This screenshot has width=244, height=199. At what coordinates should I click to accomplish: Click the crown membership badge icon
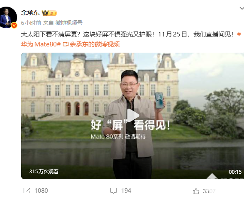[x=49, y=13]
